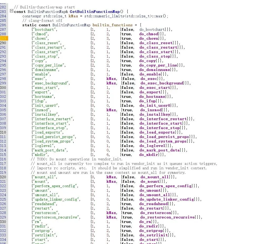Select the kMax constant declaration
Screen dimensions: 280x244
point(73,16)
